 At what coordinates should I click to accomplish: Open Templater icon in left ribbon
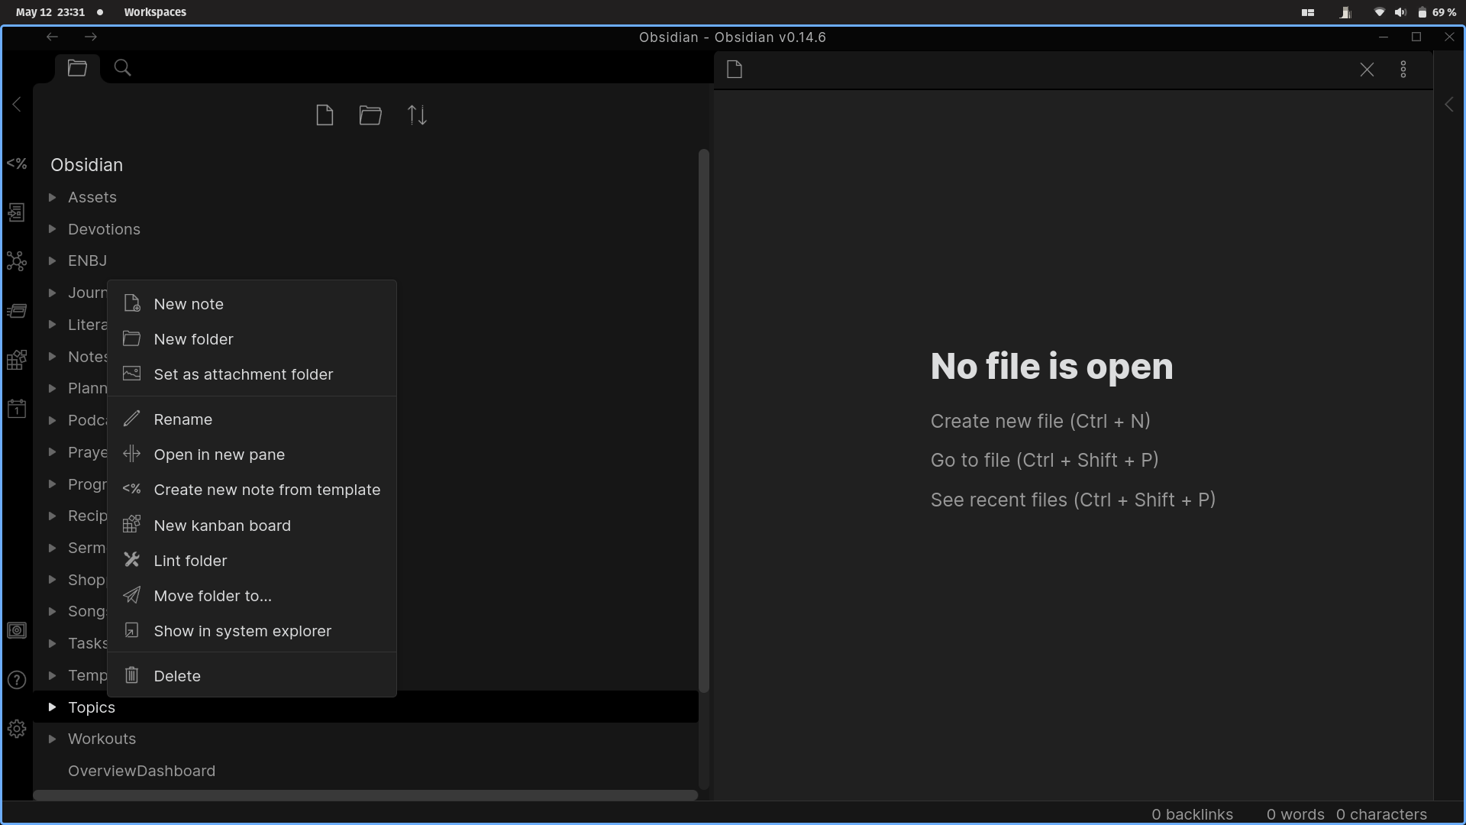tap(17, 163)
